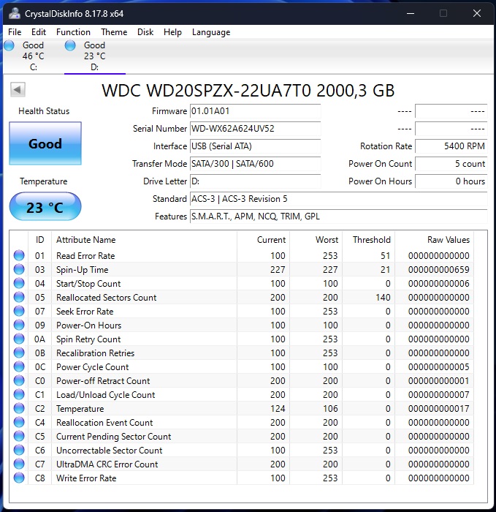Click the drive model title WDC WD20SPZX
Screen dimensions: 496x512
[248, 91]
